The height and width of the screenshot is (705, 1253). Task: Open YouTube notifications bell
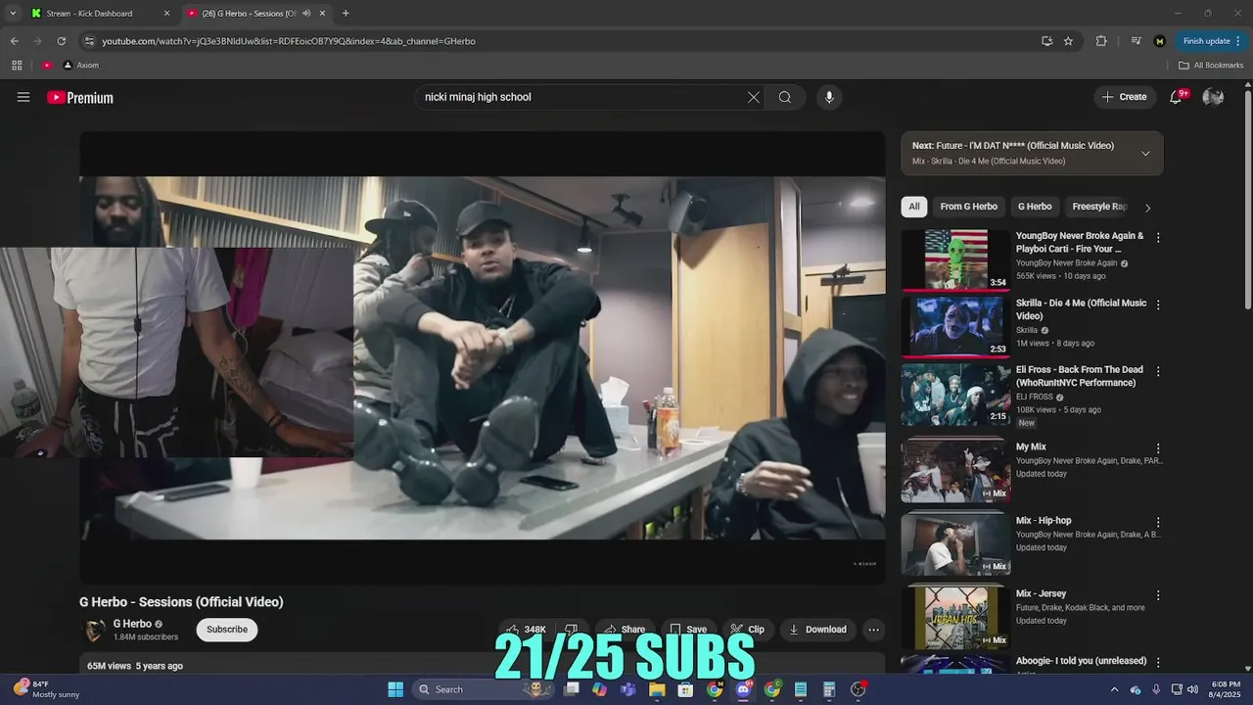click(1176, 97)
